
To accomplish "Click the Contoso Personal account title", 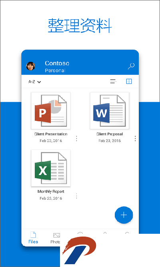I will pos(57,66).
